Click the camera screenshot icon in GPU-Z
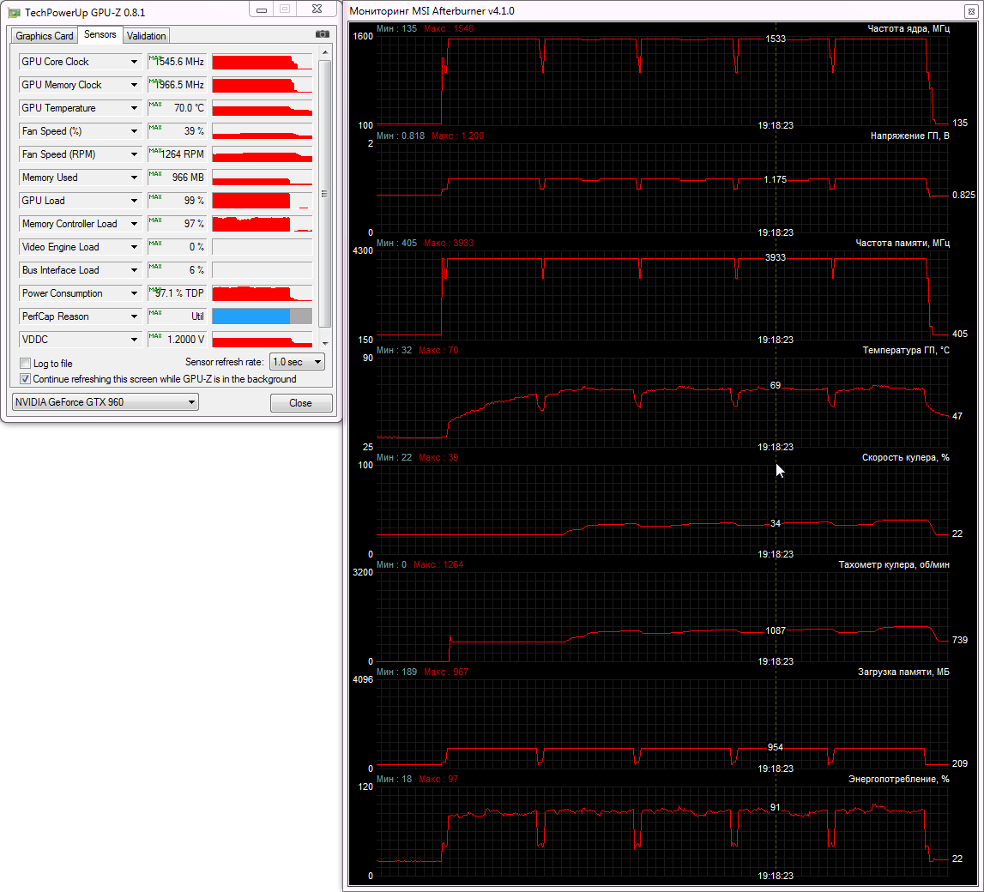 323,34
